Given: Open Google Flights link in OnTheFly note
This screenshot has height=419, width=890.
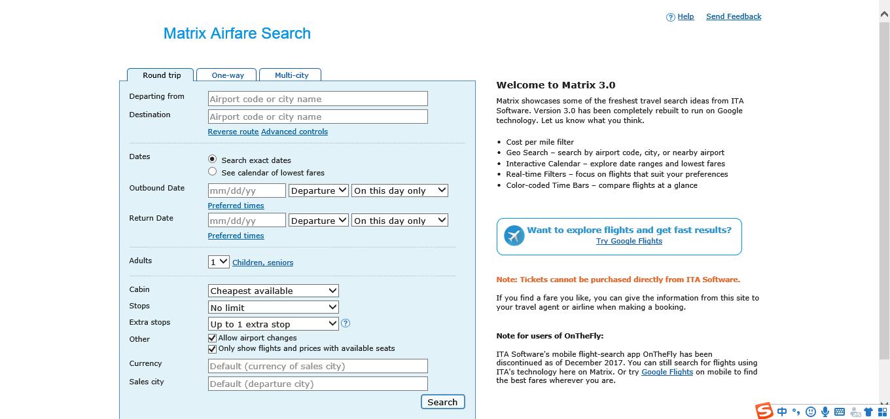Looking at the screenshot, I should coord(667,372).
